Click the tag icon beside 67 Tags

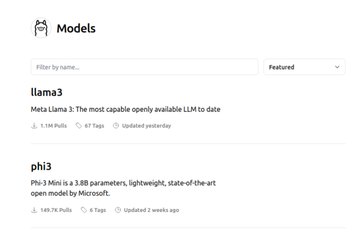(79, 125)
